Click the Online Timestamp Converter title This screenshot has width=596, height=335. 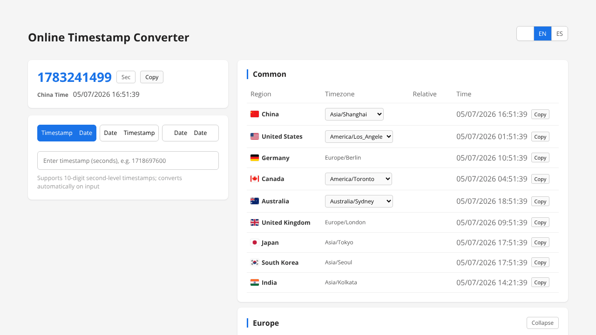(x=108, y=38)
